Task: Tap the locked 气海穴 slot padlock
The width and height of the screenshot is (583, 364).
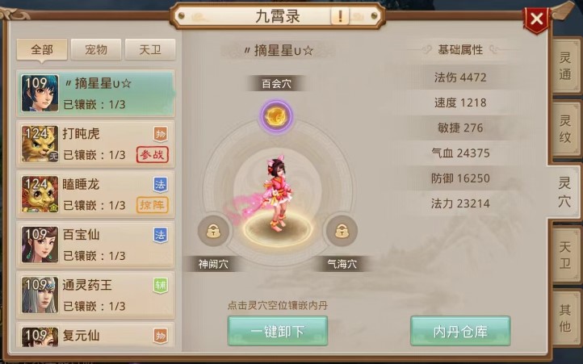Action: (x=342, y=231)
